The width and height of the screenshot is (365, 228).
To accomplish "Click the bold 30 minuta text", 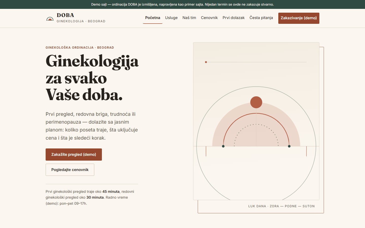I will 95,197.
